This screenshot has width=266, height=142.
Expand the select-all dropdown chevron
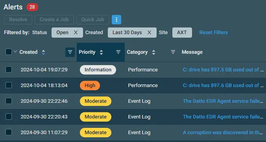coord(15,51)
